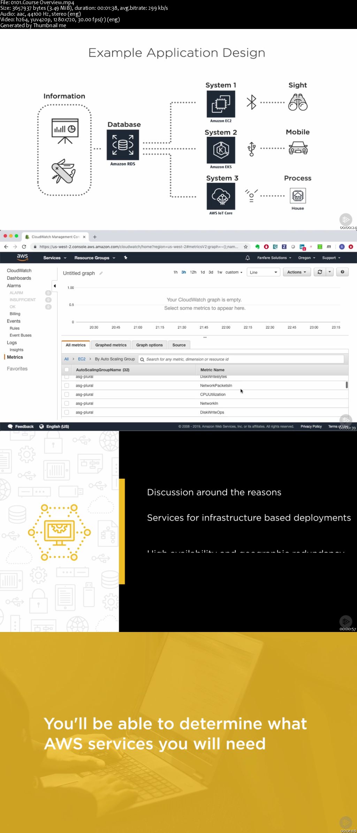This screenshot has width=357, height=833.
Task: Open the notifications bell in AWS header
Action: tap(248, 258)
